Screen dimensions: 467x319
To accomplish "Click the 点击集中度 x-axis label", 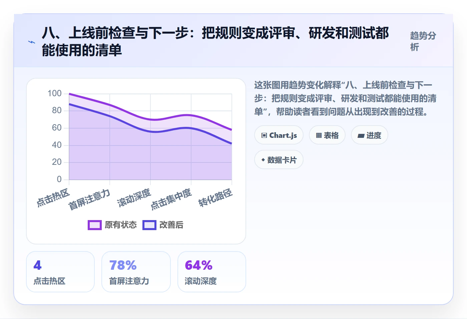I will coord(171,199).
